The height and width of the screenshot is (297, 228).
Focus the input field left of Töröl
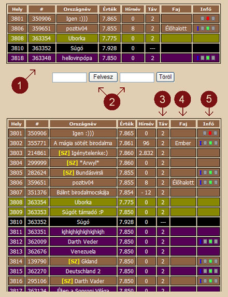pos(137,77)
